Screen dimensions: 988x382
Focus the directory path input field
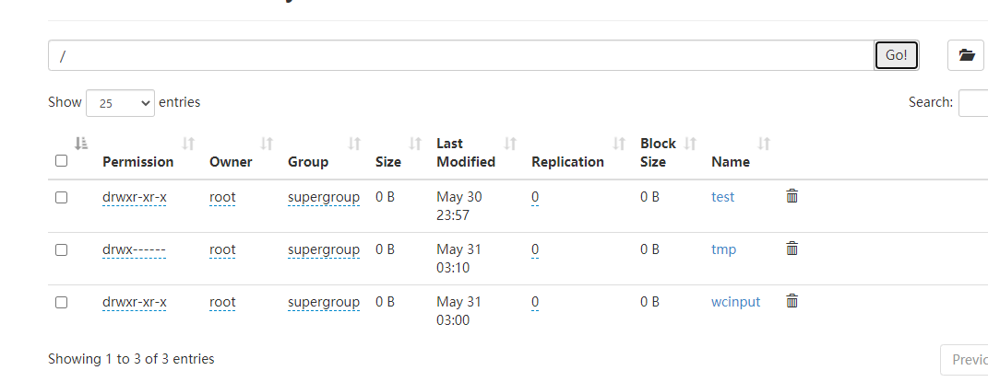pyautogui.click(x=461, y=55)
